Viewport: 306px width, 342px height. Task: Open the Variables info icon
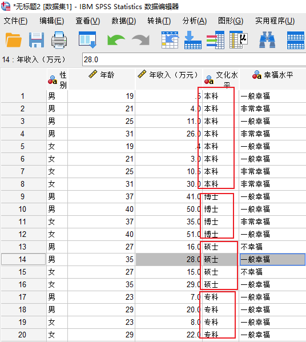click(x=215, y=40)
